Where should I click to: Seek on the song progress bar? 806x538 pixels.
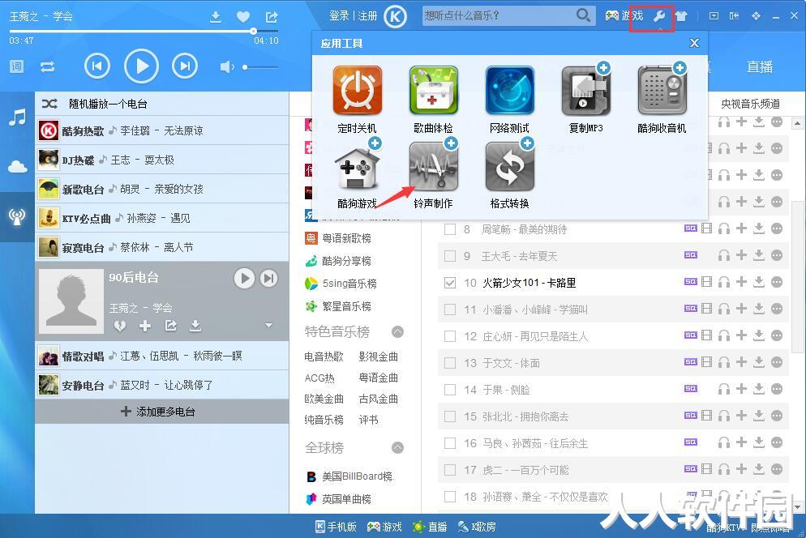point(144,32)
